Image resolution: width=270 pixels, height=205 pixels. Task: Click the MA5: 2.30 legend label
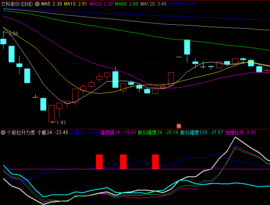51,4
